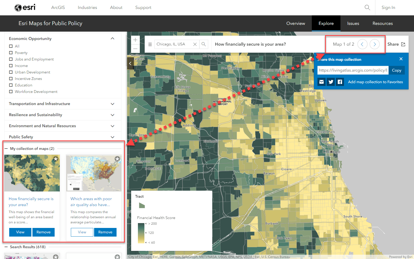414x259 pixels.
Task: Open the Share export icon
Action: [x=403, y=44]
